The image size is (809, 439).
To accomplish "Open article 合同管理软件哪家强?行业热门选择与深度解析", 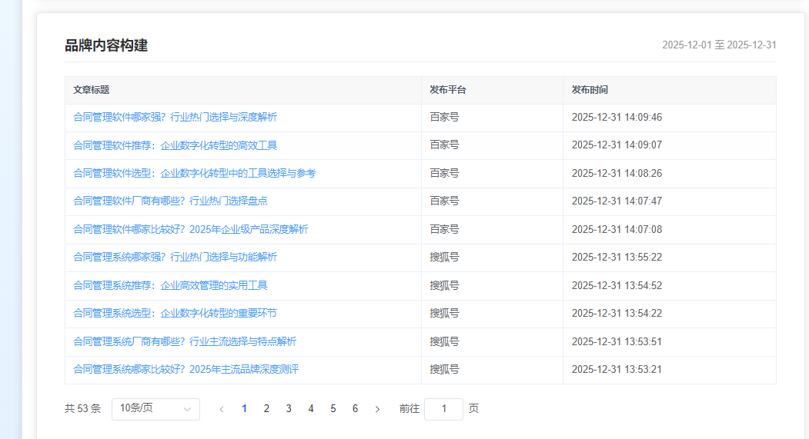I will click(x=175, y=118).
